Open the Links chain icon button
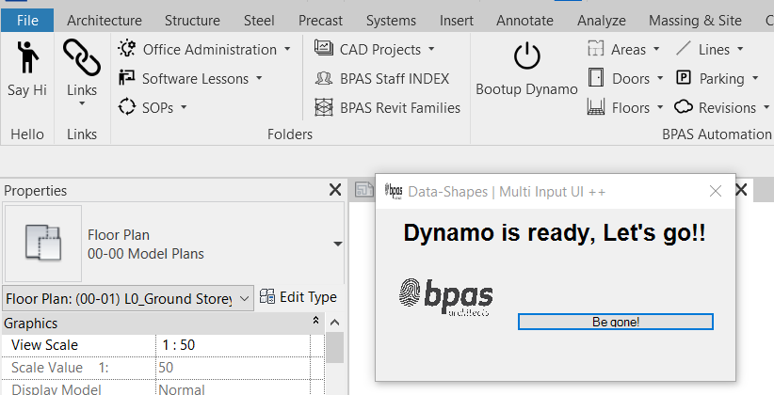774x395 pixels. coord(82,58)
